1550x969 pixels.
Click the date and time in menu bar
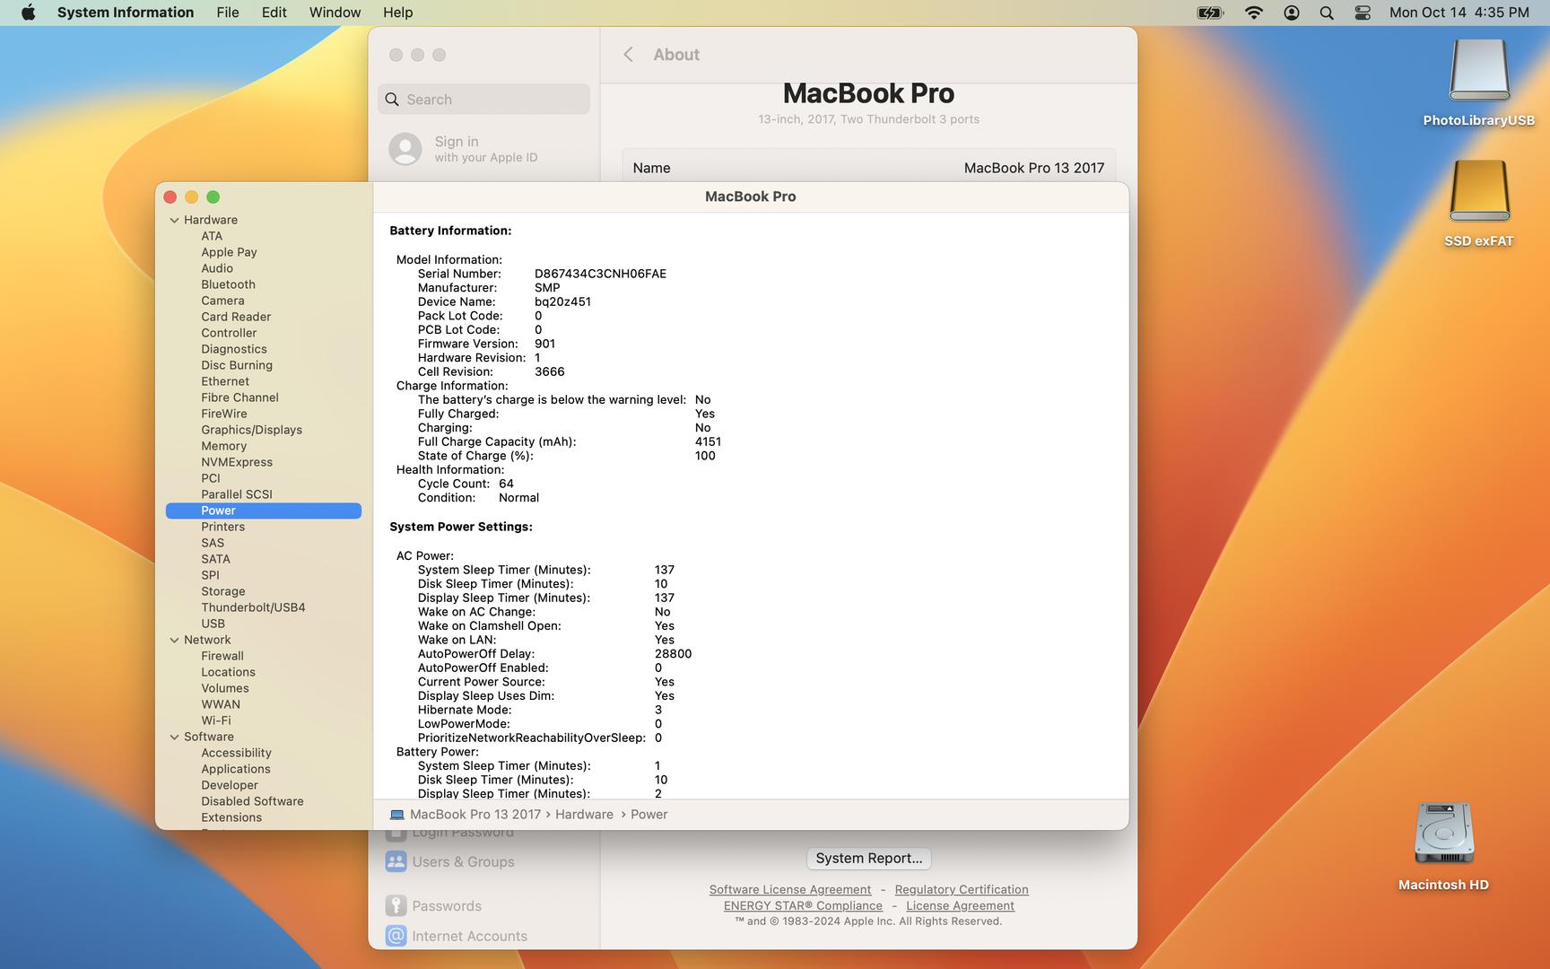point(1459,13)
